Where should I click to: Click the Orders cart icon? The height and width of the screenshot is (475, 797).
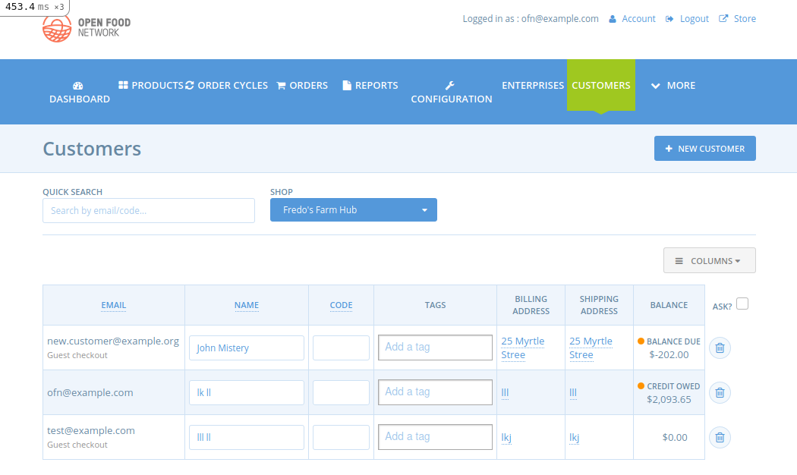click(281, 85)
